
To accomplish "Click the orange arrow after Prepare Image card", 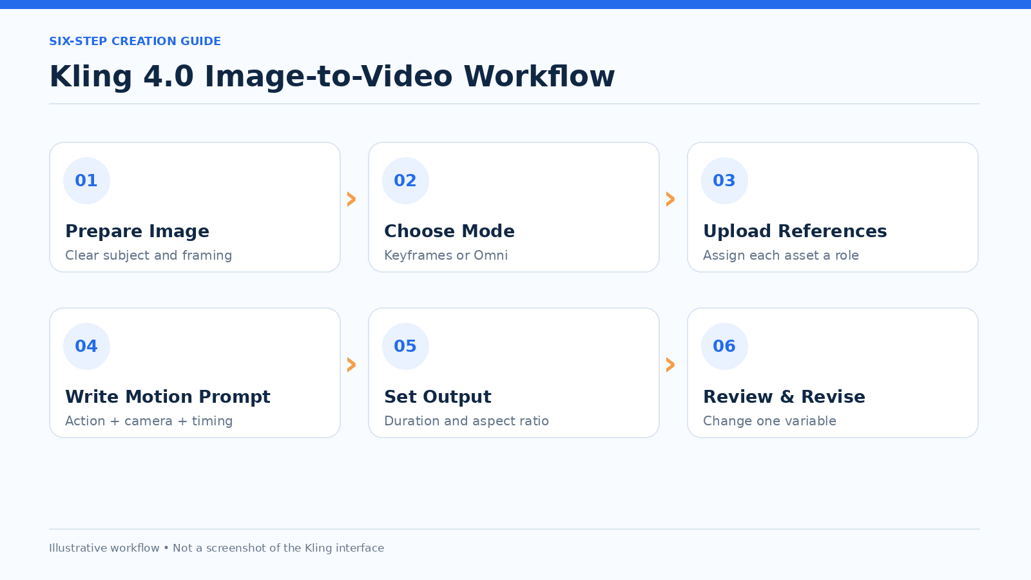I will tap(352, 199).
